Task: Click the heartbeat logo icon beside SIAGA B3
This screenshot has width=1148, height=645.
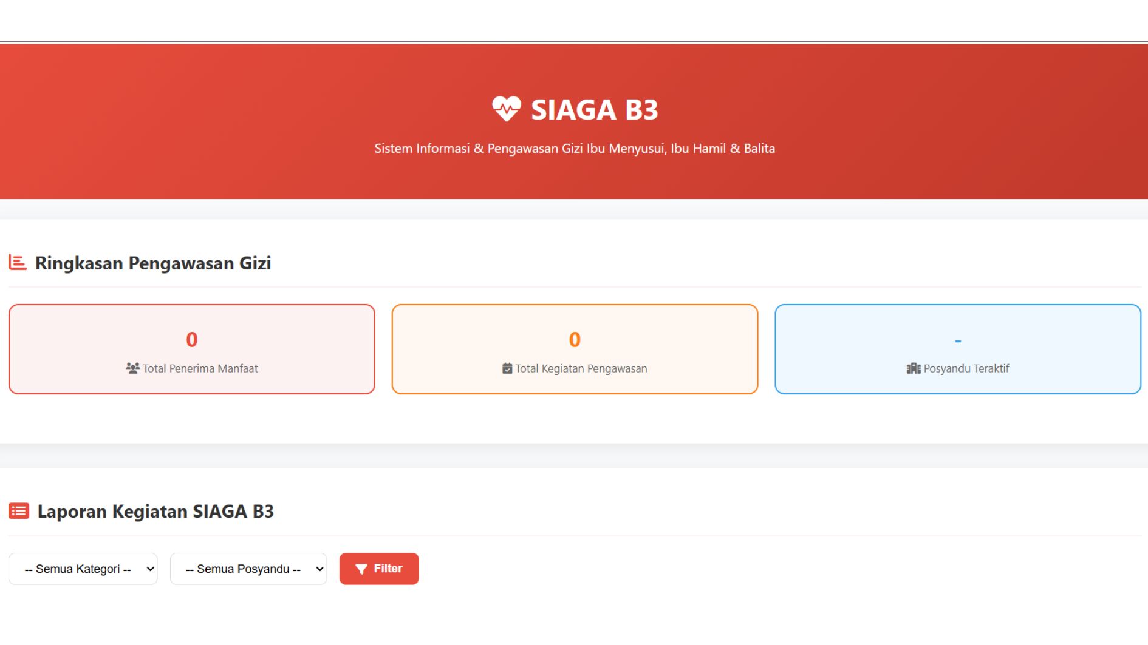Action: [x=506, y=109]
